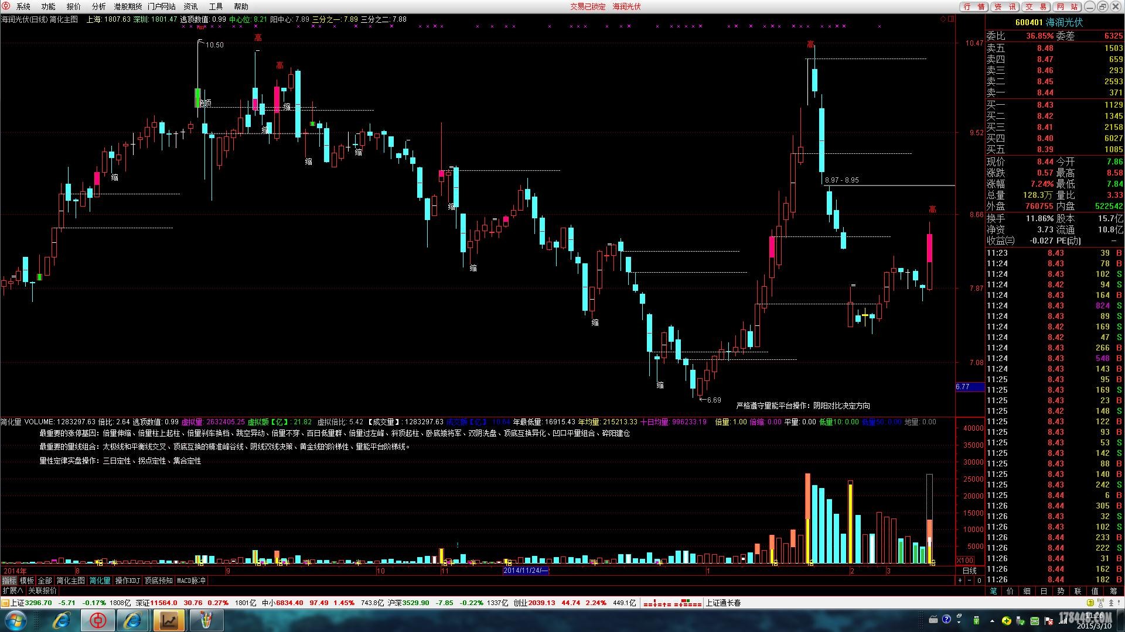Click the 海润光伏 title link in top bar
This screenshot has width=1125, height=632.
tap(627, 6)
